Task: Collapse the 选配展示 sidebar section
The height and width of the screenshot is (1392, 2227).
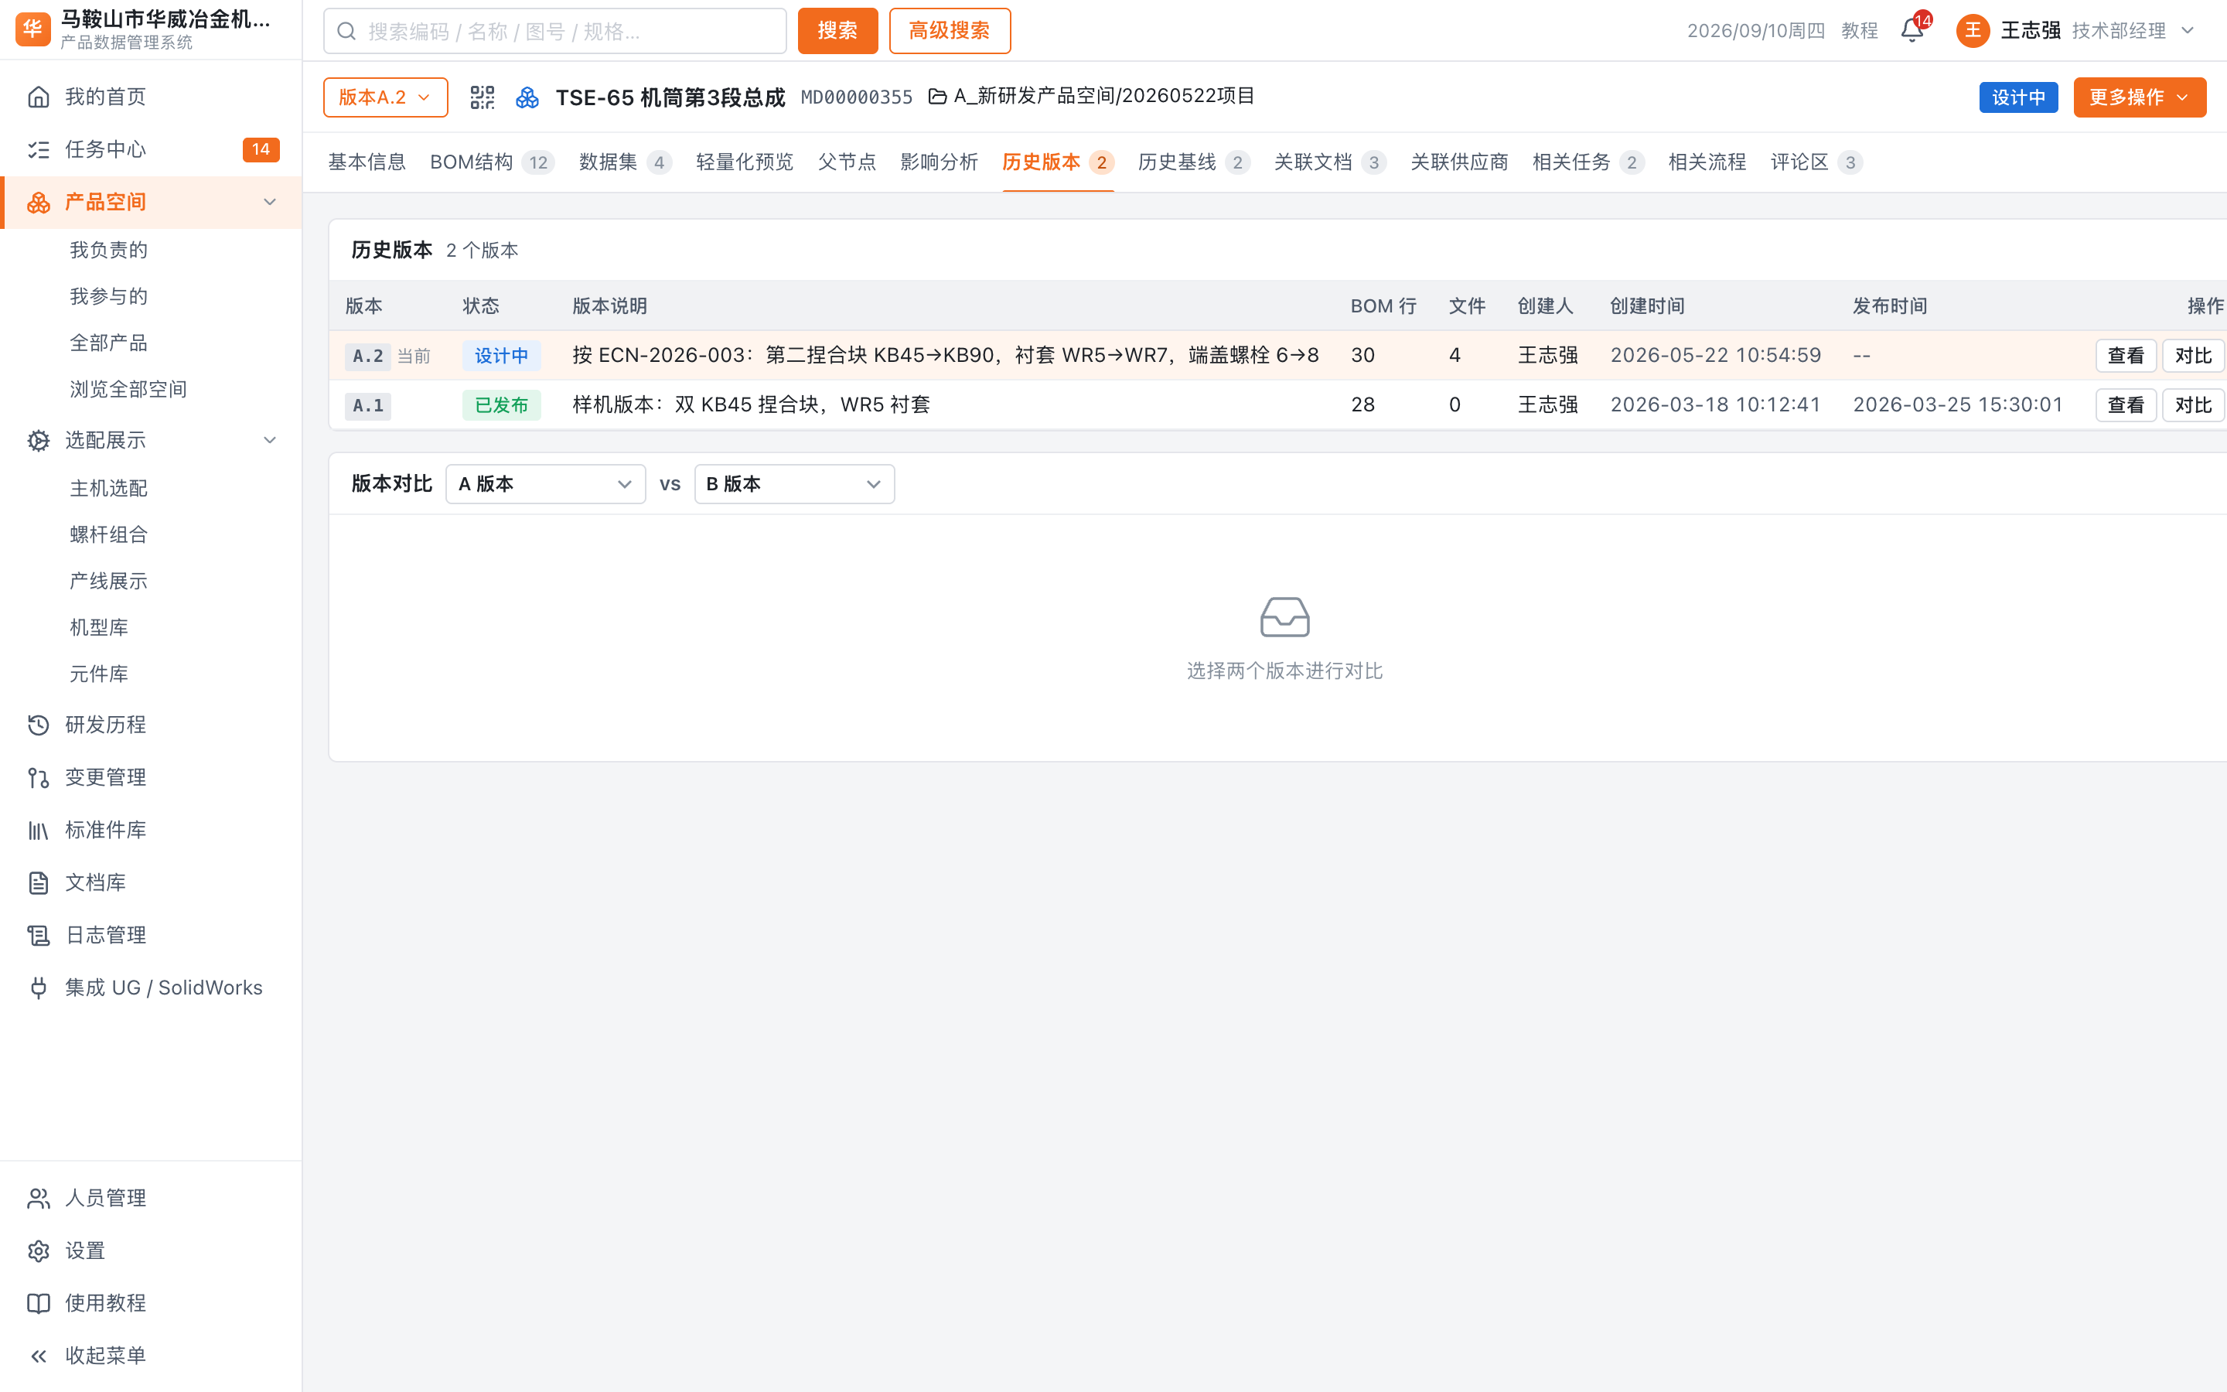Action: (x=270, y=440)
